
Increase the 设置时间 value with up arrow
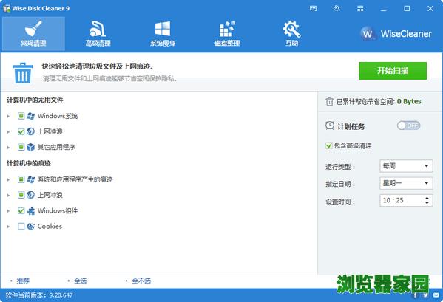(427, 198)
